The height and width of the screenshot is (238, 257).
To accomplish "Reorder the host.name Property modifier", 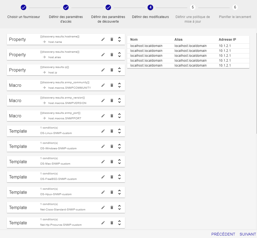I will [x=119, y=39].
